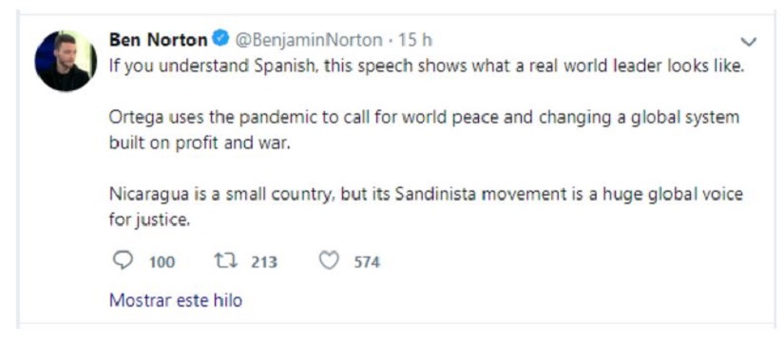Screen dimensions: 784x344
Task: Click the 15 h timestamp
Action: point(415,40)
